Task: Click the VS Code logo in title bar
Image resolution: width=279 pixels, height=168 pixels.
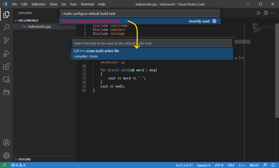Action: (5, 4)
